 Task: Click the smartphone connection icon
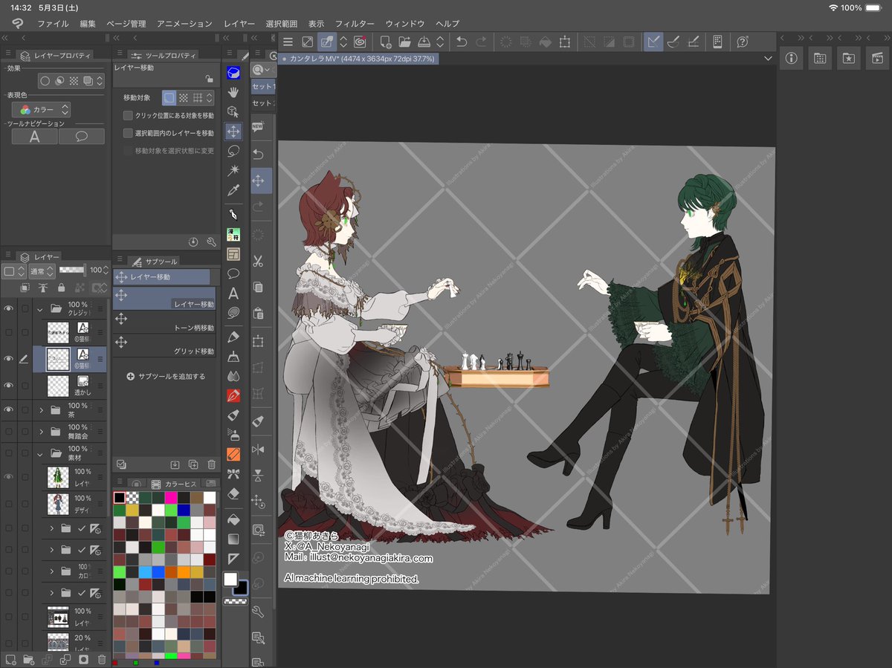pyautogui.click(x=717, y=42)
